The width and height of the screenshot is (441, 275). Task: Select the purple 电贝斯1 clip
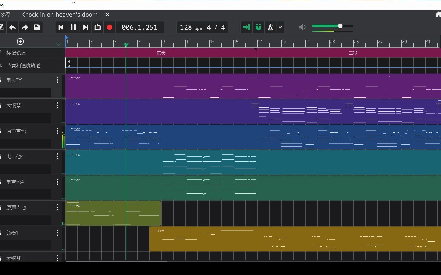pyautogui.click(x=253, y=86)
